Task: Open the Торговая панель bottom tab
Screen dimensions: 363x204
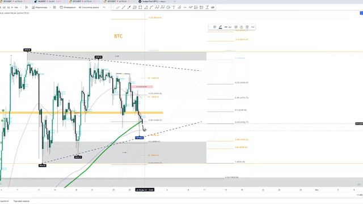Action: (x=22, y=201)
